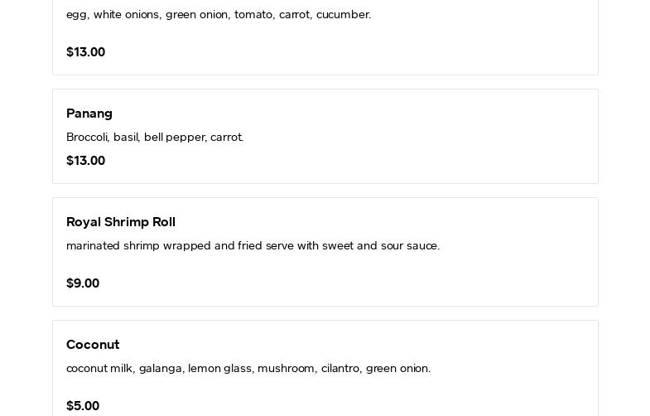Viewport: 650px width, 416px height.
Task: Click the $13.00 price above Panang card
Action: click(85, 52)
